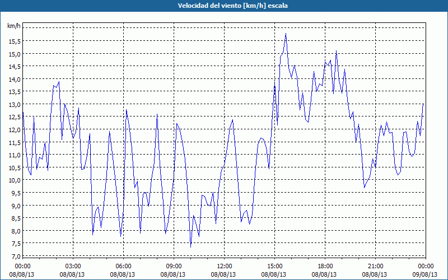Click the 08/08/13 date under 12:00
Image resolution: width=448 pixels, height=280 pixels.
tap(223, 274)
